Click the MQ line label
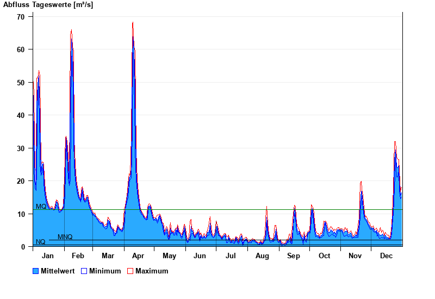 pos(41,207)
